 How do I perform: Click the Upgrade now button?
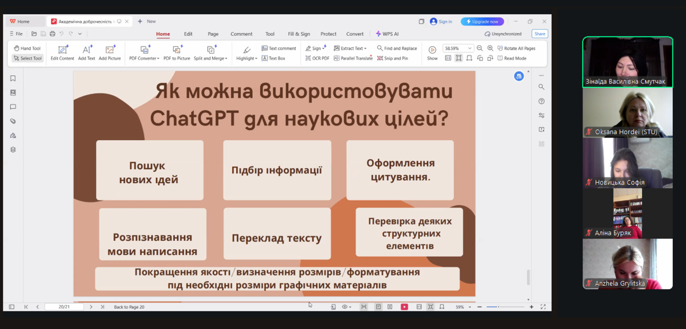(x=482, y=22)
